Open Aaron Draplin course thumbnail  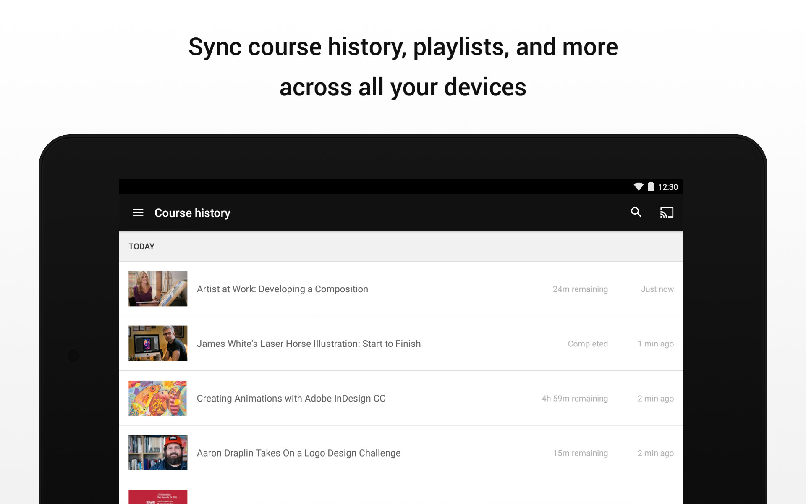click(158, 452)
